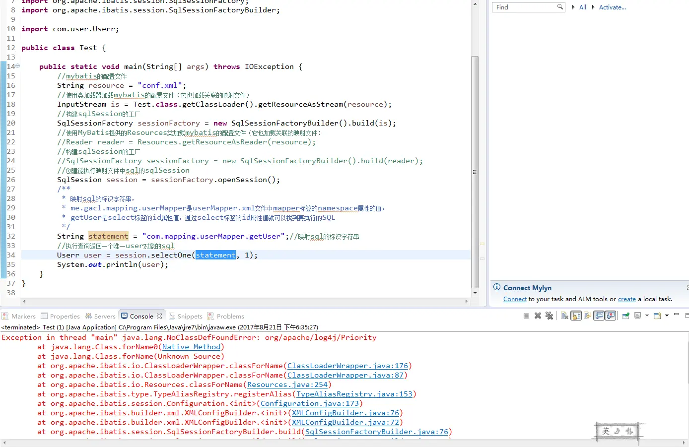Click the "conf.xml" string on line 16
Image resolution: width=689 pixels, height=447 pixels.
tap(160, 85)
